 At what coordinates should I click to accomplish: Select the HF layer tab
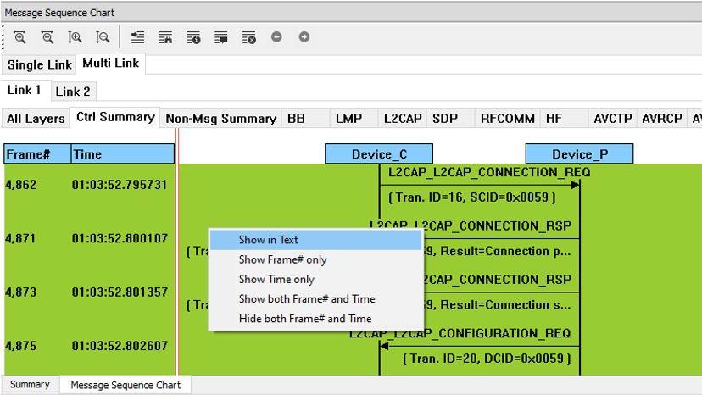(x=564, y=118)
